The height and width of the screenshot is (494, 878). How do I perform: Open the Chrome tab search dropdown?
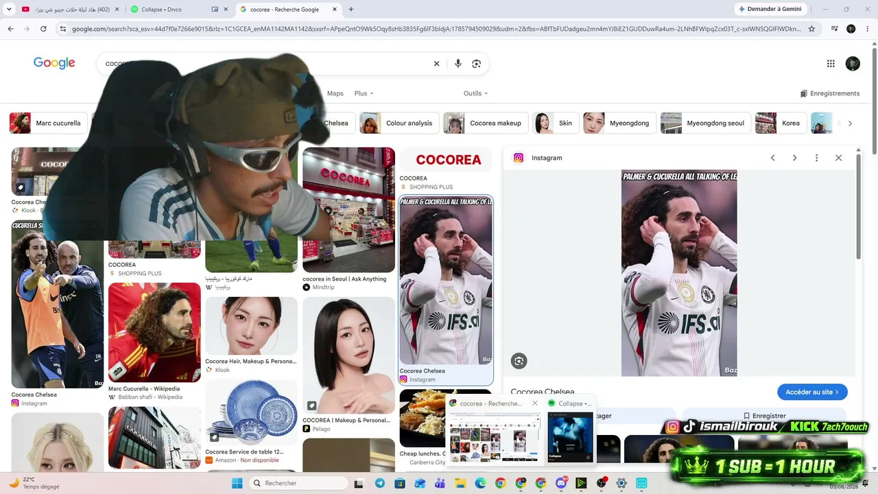[9, 10]
